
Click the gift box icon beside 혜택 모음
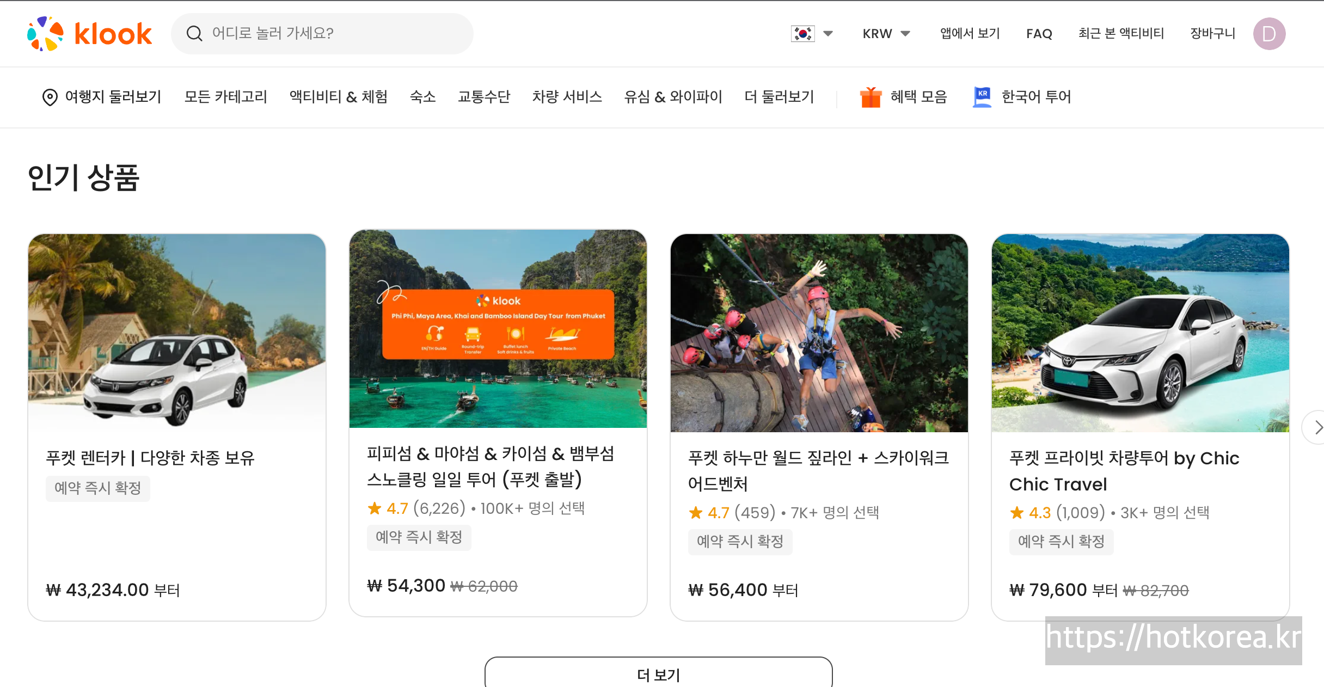871,97
